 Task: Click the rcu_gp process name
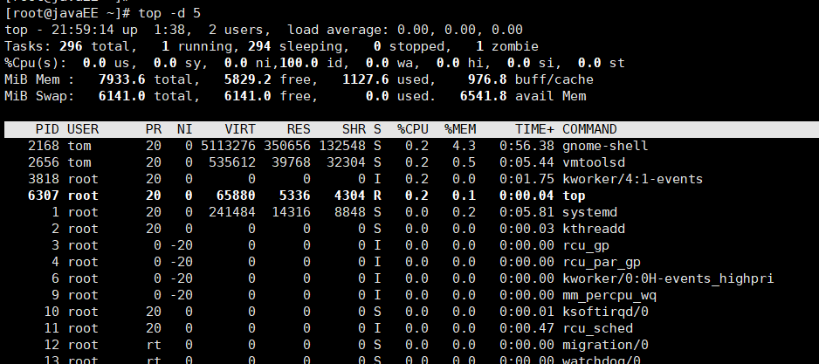coord(586,245)
